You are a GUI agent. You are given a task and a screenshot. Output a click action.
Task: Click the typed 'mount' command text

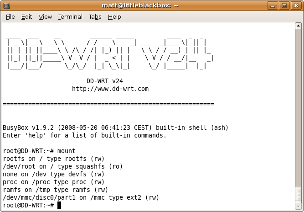coord(67,151)
